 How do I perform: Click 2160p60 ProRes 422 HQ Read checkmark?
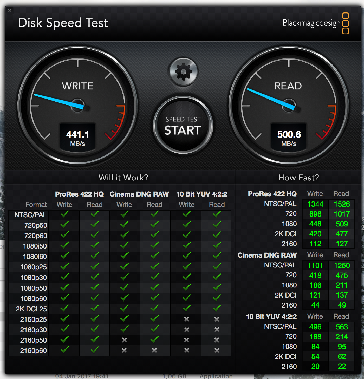(x=95, y=350)
